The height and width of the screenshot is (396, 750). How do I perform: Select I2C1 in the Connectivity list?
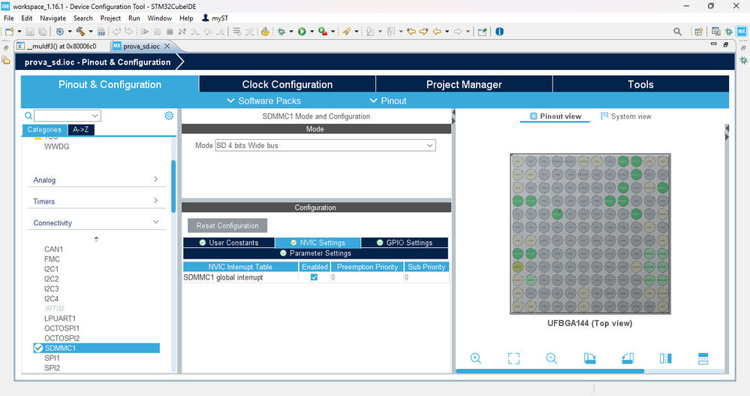click(x=51, y=268)
